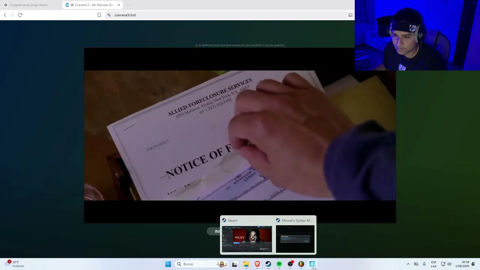Open Task View on the taskbar

click(x=234, y=264)
